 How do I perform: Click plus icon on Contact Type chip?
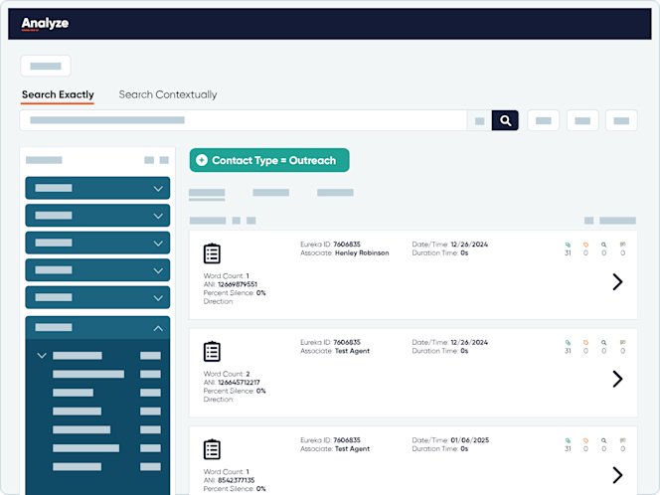click(x=202, y=160)
